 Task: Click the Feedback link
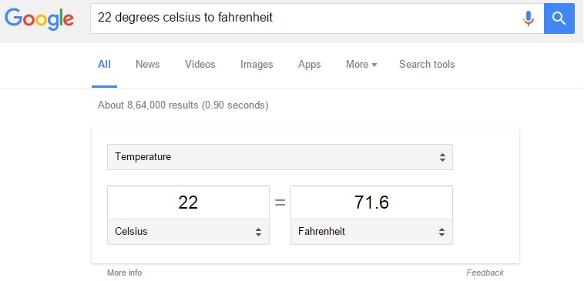click(x=485, y=273)
